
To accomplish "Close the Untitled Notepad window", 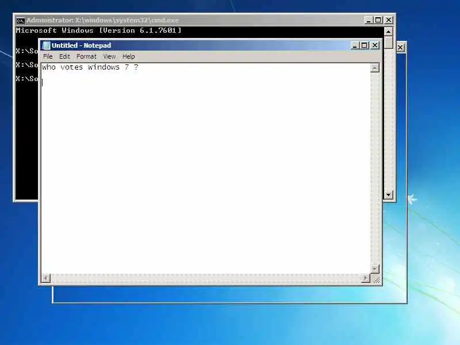I will coord(375,45).
